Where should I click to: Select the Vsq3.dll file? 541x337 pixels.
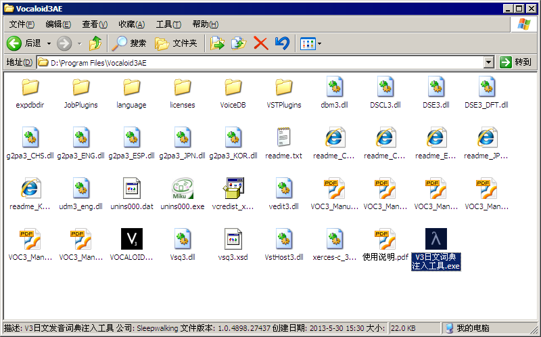click(182, 245)
